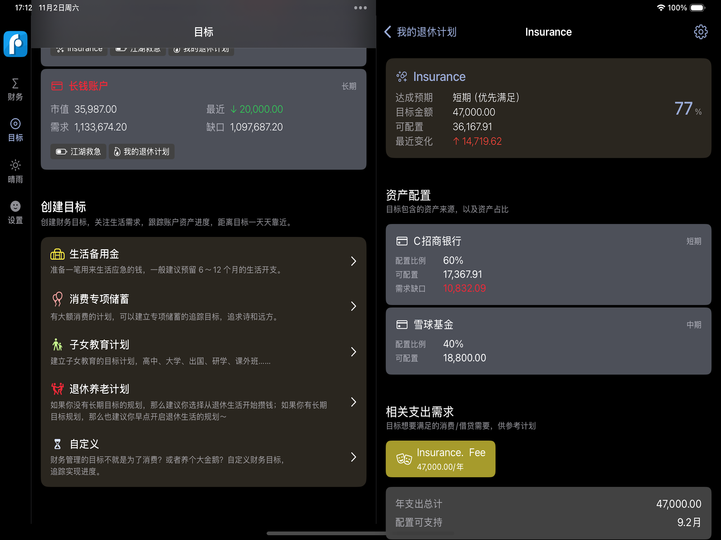Click the 退休养老计划 dancing icon
This screenshot has width=721, height=540.
pyautogui.click(x=57, y=389)
